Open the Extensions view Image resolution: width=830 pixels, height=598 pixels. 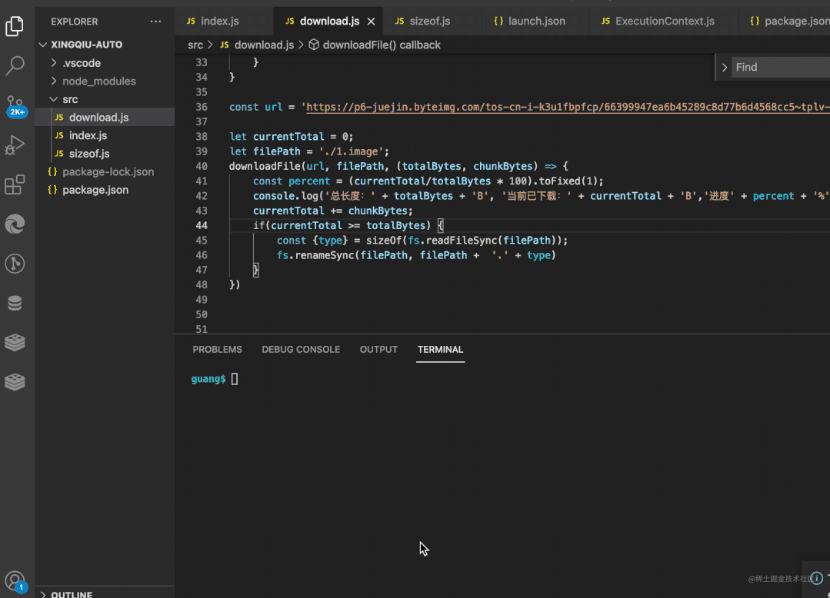coord(15,184)
